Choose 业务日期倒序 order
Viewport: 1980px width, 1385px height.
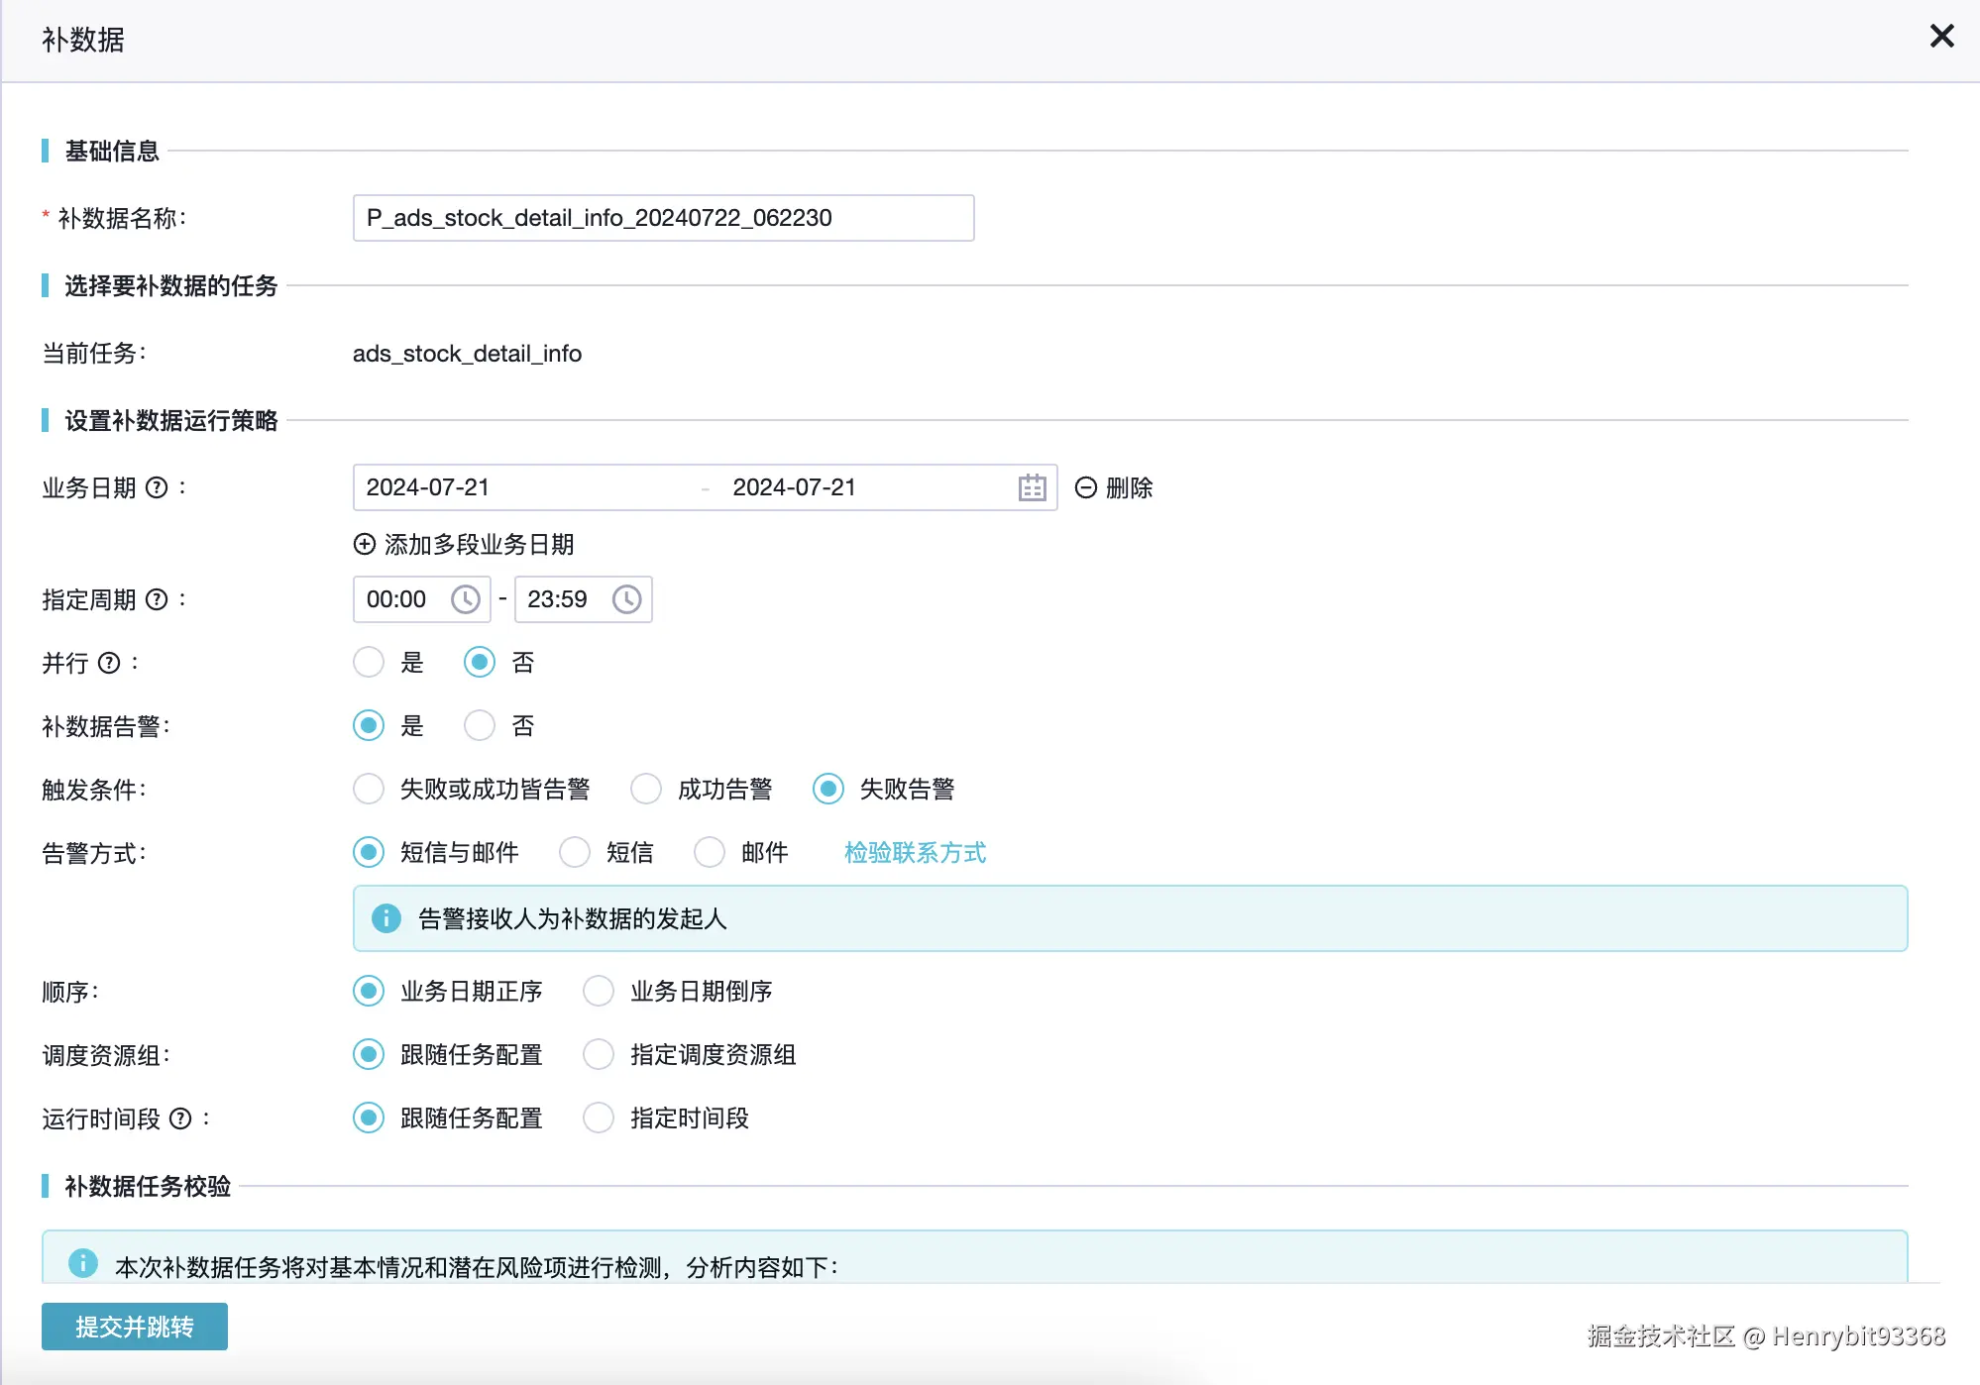click(599, 991)
